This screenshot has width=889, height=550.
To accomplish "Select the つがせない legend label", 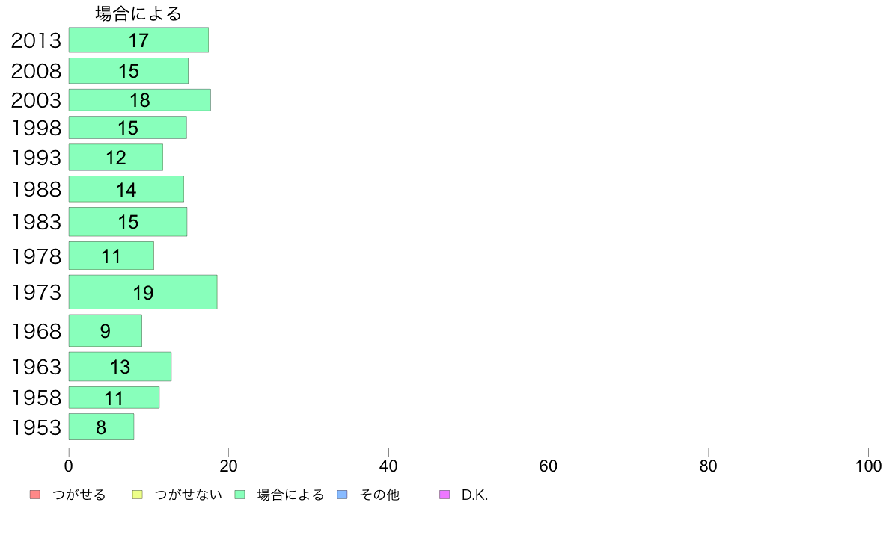I will pos(189,495).
